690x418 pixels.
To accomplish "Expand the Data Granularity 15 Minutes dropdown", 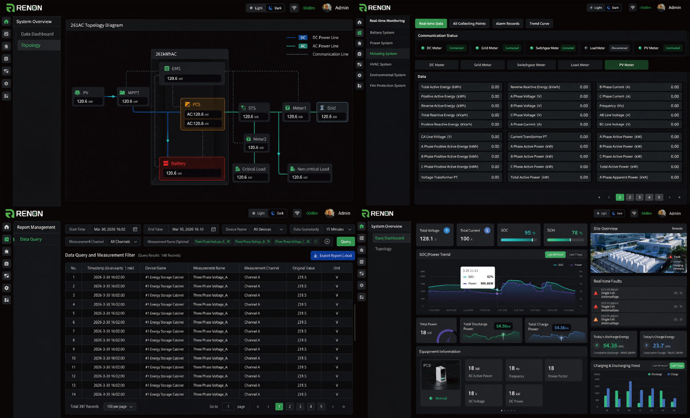I will click(338, 229).
